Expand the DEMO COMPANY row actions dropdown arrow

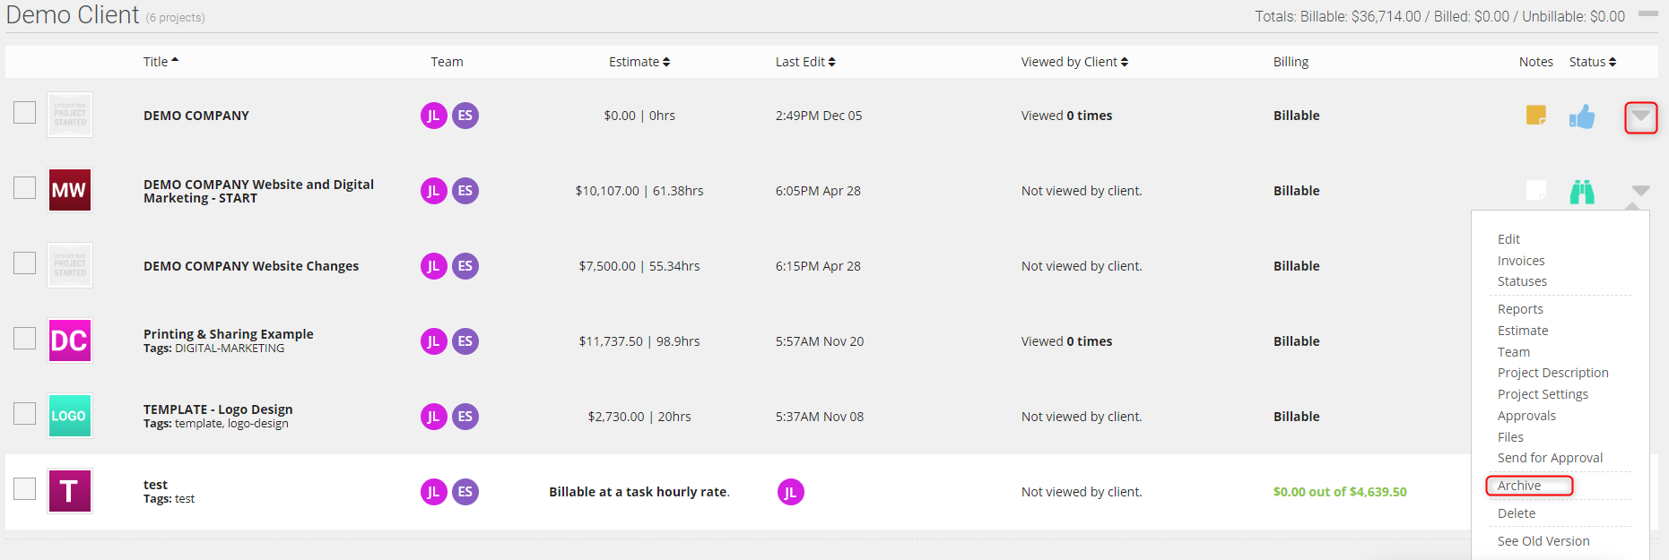1640,116
